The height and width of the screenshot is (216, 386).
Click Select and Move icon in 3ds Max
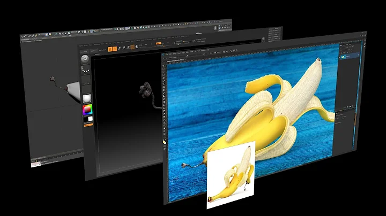coord(60,34)
